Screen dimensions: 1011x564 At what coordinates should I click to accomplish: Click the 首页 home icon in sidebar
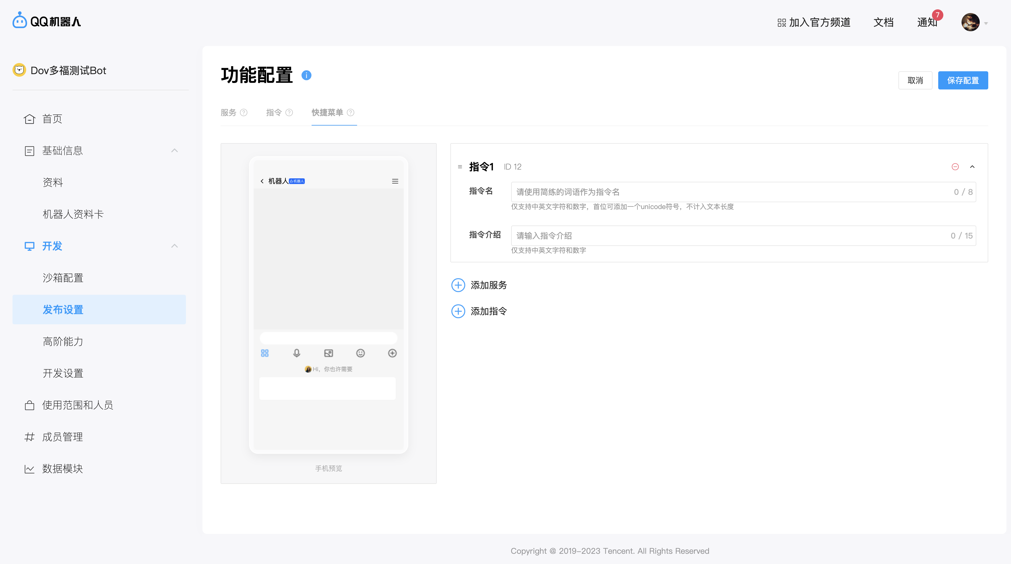click(x=30, y=119)
